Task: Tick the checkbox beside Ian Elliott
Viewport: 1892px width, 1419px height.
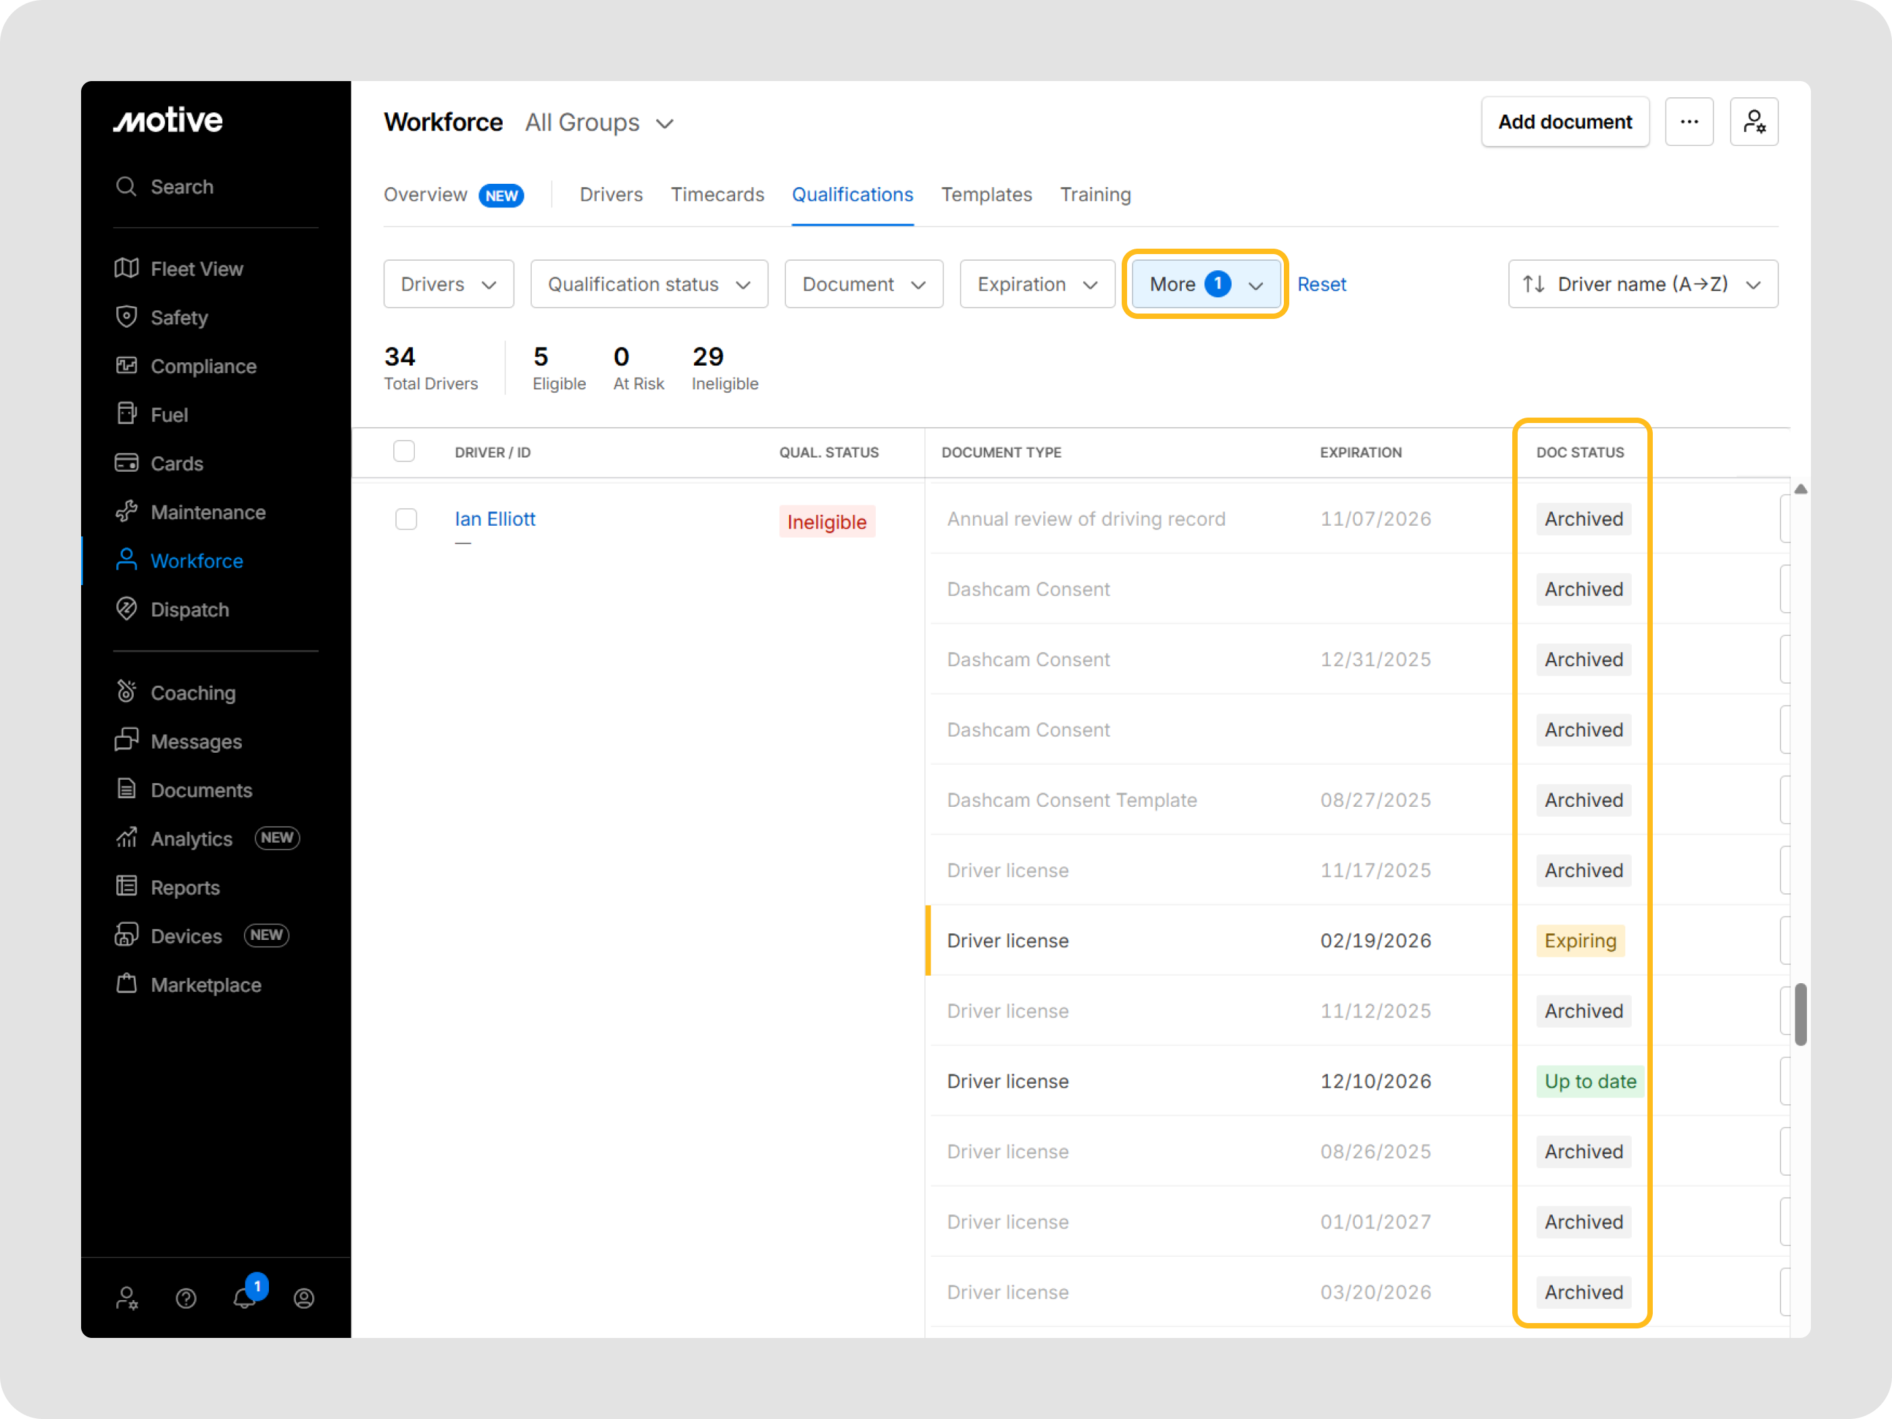Action: click(406, 519)
